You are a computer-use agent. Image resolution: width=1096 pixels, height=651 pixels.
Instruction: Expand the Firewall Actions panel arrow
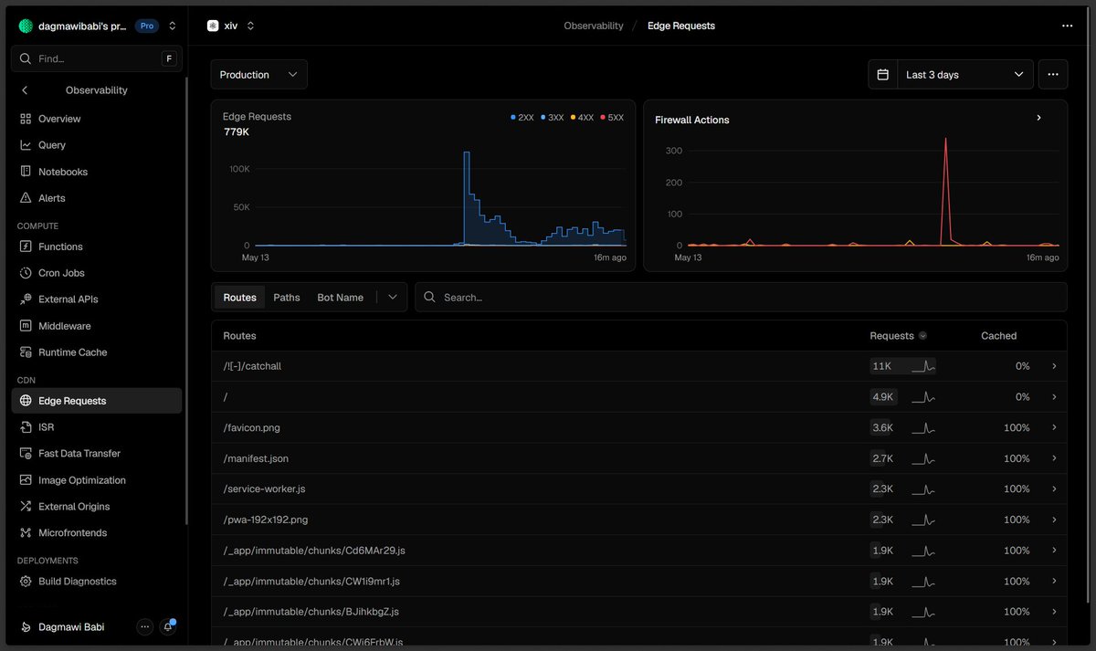click(x=1038, y=118)
